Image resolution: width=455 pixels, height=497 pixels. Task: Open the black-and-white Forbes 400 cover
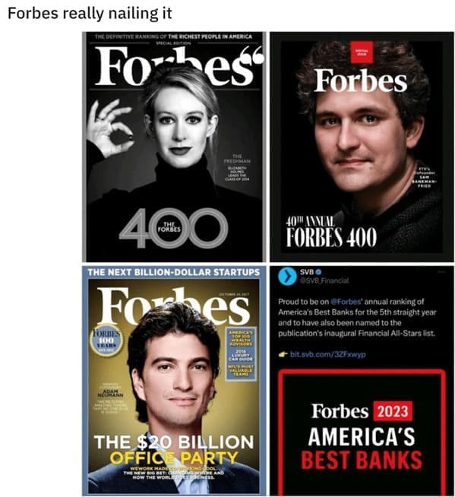coord(174,147)
